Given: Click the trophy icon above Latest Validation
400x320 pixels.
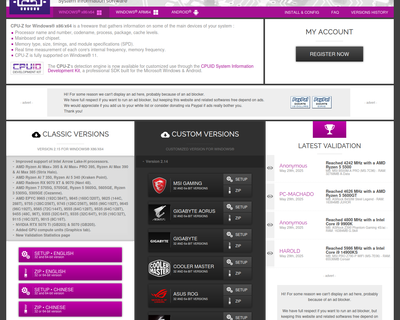Looking at the screenshot, I should pos(329,129).
